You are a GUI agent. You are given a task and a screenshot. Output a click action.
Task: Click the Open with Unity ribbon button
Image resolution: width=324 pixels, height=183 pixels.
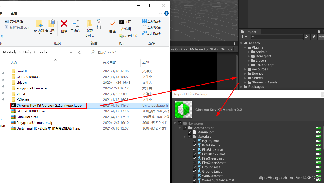pyautogui.click(x=126, y=22)
